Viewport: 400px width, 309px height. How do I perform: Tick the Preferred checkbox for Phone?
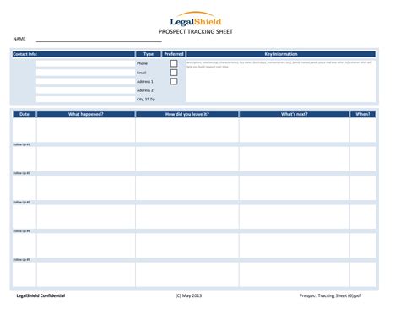[x=174, y=63]
